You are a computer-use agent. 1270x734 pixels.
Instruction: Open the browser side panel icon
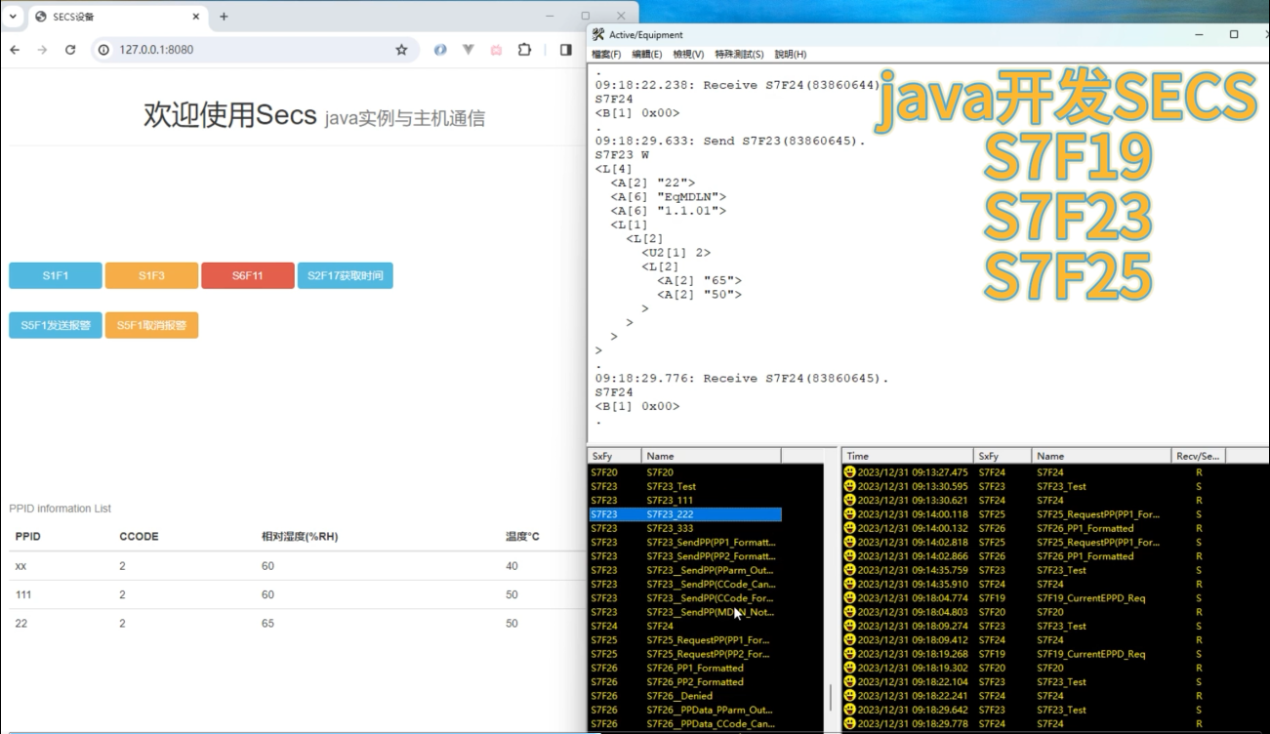[x=566, y=49]
